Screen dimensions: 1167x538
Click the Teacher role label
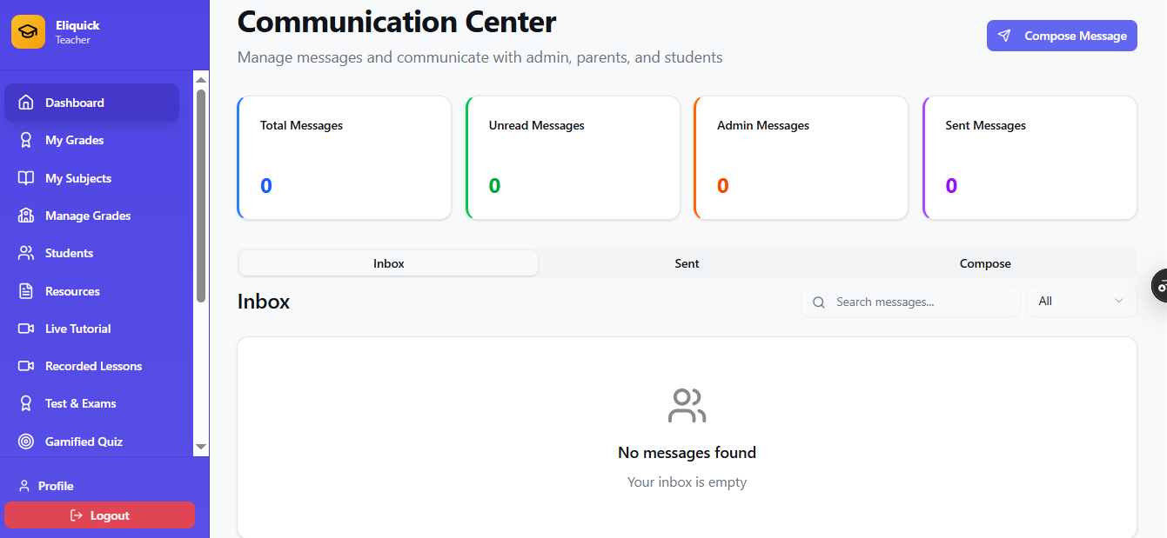coord(73,40)
